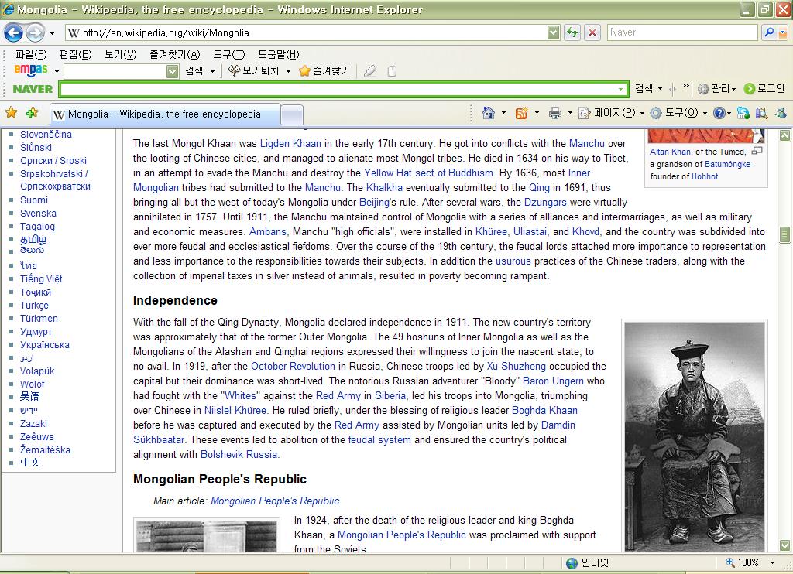Open Mongolian People's Republic main article link

275,501
